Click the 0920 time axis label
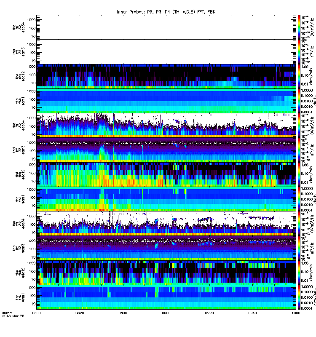This screenshot has height=337, width=316. [x=209, y=313]
